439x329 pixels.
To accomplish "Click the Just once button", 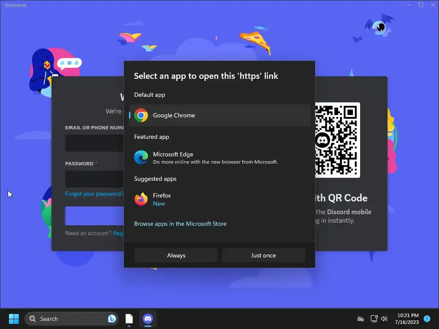I will [x=263, y=255].
